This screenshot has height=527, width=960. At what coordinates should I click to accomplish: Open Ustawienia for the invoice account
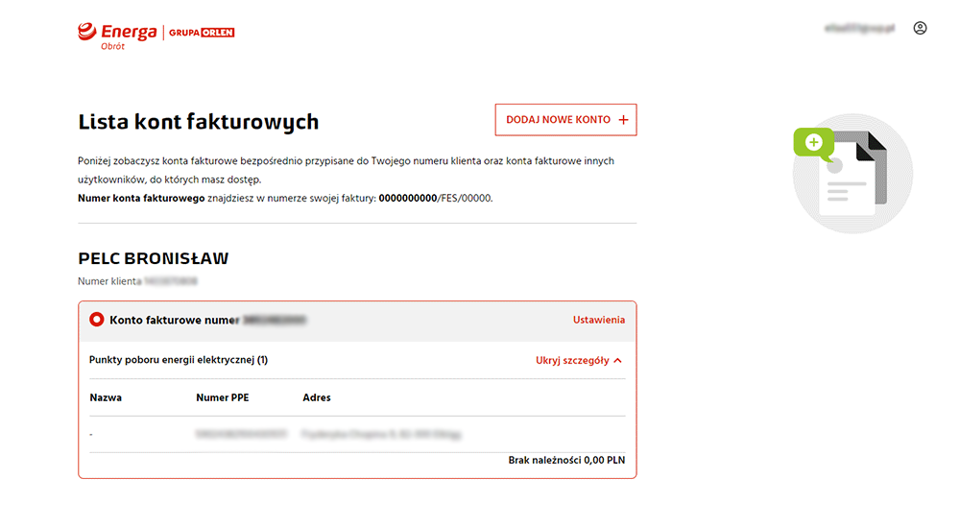[598, 320]
